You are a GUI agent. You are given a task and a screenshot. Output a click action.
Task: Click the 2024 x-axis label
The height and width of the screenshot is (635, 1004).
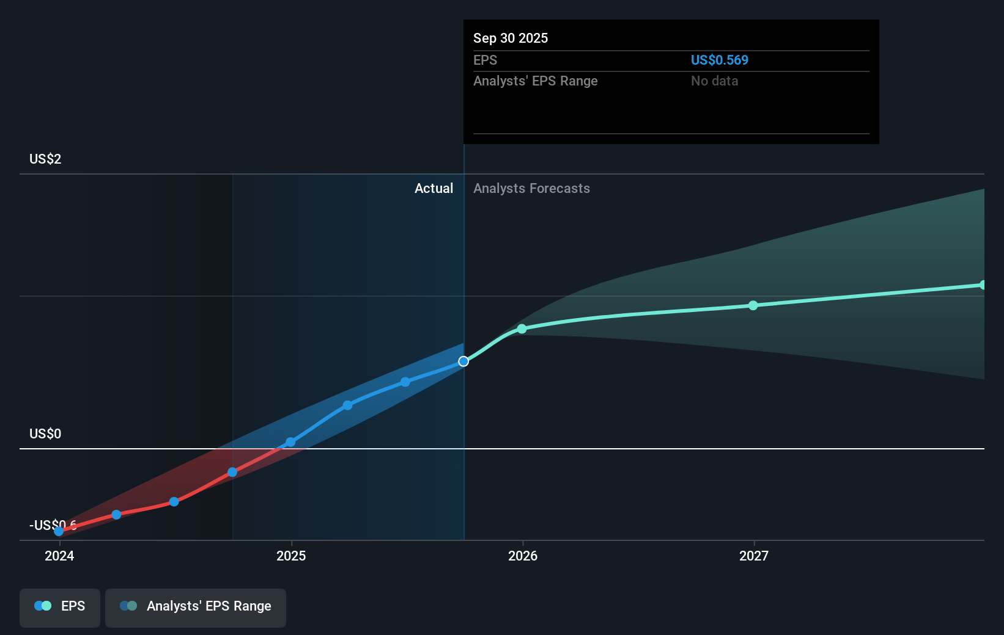pyautogui.click(x=59, y=556)
